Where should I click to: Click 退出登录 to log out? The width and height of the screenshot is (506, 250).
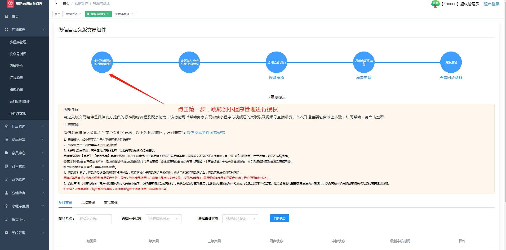point(491,4)
